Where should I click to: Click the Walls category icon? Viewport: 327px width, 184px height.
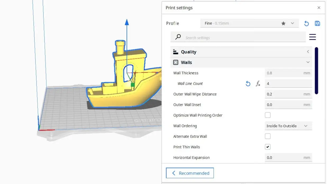(176, 62)
